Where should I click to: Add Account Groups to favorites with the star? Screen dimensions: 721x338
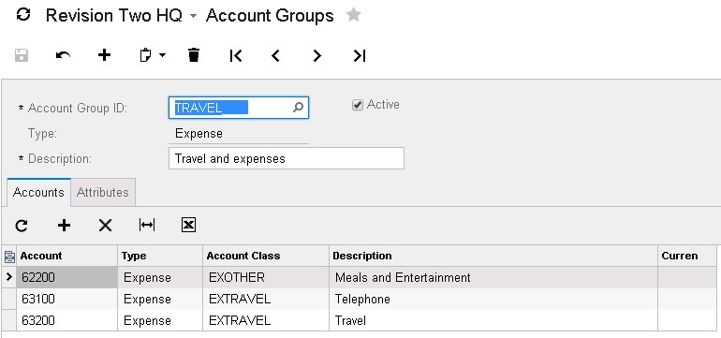353,15
